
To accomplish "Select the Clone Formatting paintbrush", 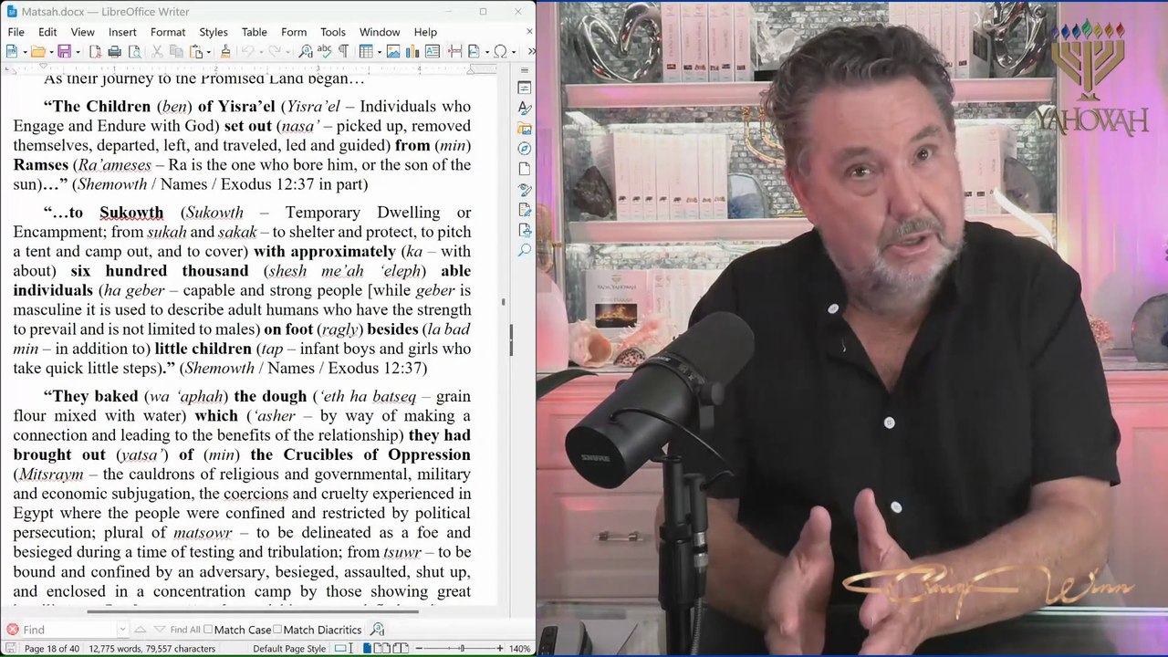I will pos(224,52).
